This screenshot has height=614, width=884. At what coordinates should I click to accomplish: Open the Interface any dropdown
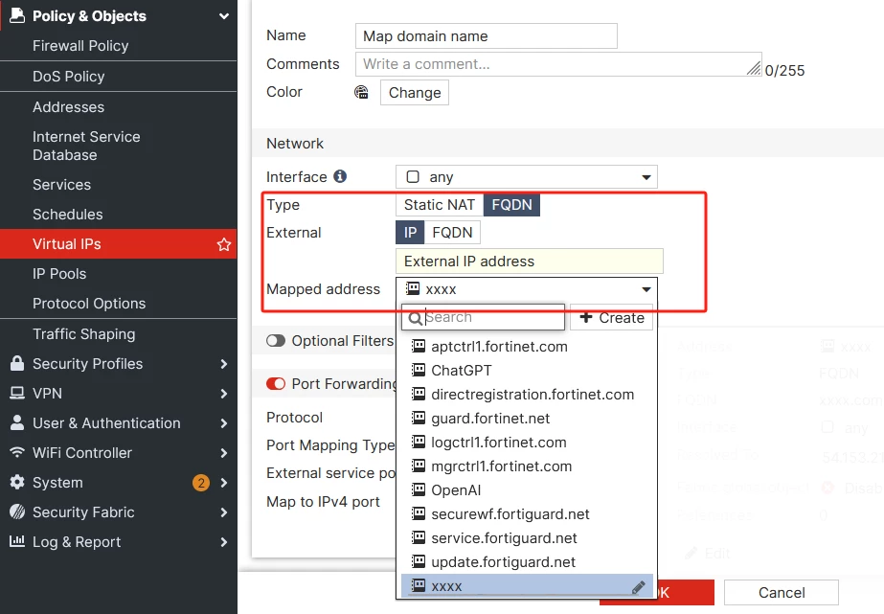[x=527, y=177]
